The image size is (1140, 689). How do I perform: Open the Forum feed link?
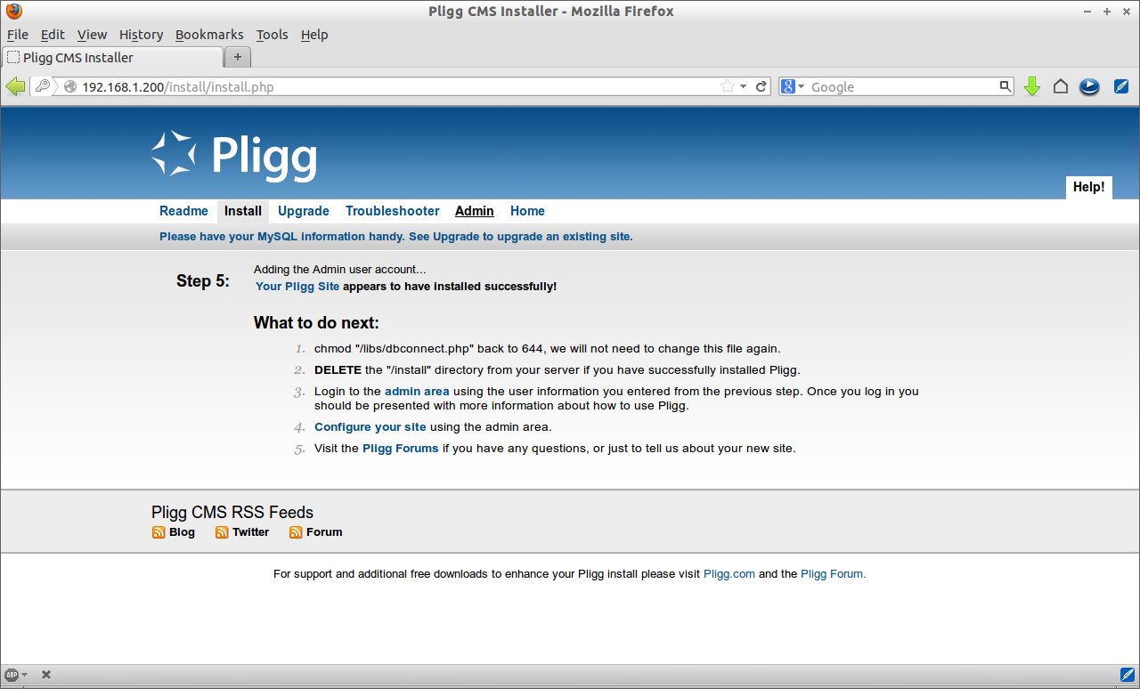(324, 532)
